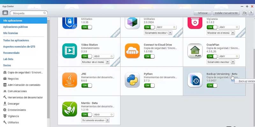
Task: Click the blue shield lock app icon
Action: [x=69, y=23]
